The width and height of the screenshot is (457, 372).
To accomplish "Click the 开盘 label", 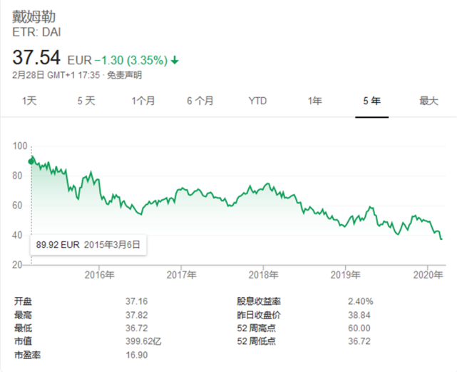I will click(23, 301).
